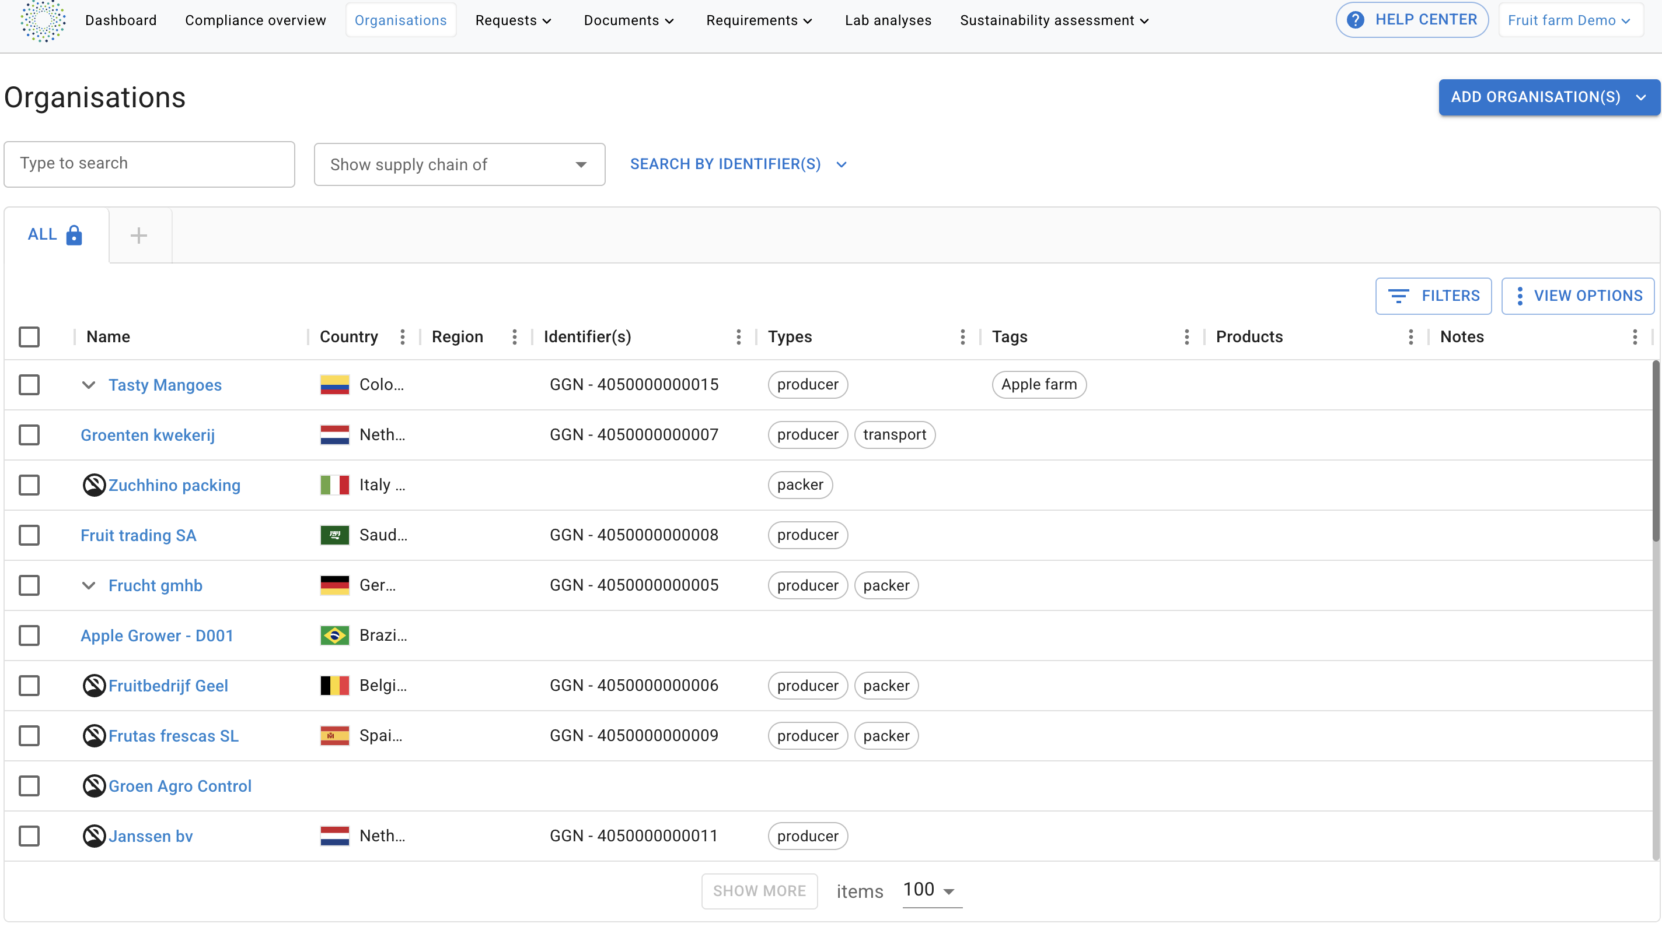
Task: Open Tags column menu dots
Action: [x=1186, y=336]
